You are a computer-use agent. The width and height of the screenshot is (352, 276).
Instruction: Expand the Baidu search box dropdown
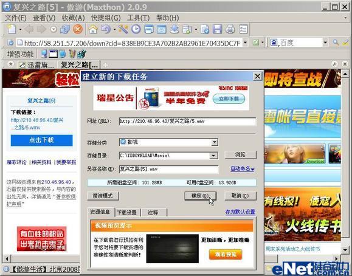point(325,42)
